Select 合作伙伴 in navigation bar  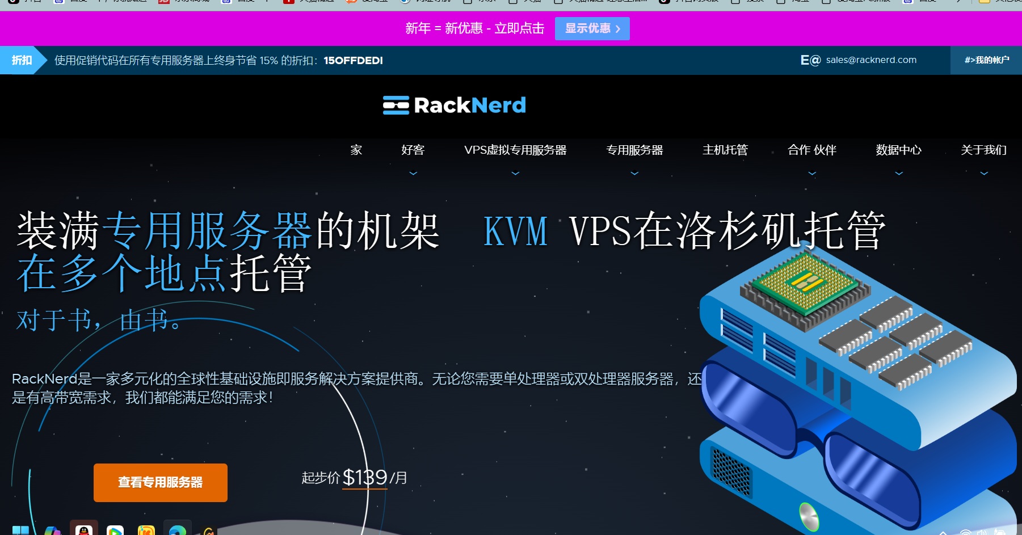(x=812, y=150)
